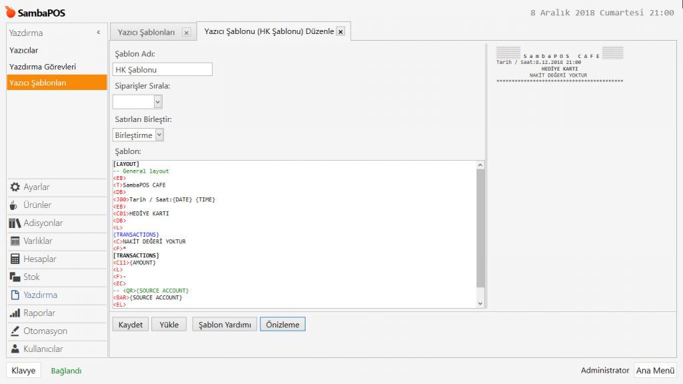The height and width of the screenshot is (384, 683).
Task: Click the template editor's vertical scrollbar
Action: pyautogui.click(x=481, y=227)
